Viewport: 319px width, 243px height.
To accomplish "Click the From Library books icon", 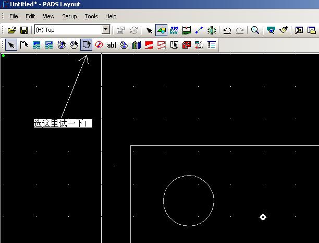I will pos(137,45).
